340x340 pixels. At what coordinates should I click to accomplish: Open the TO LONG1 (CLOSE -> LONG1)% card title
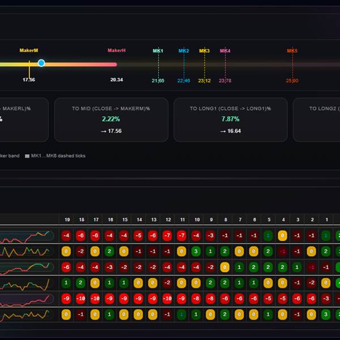(230, 108)
